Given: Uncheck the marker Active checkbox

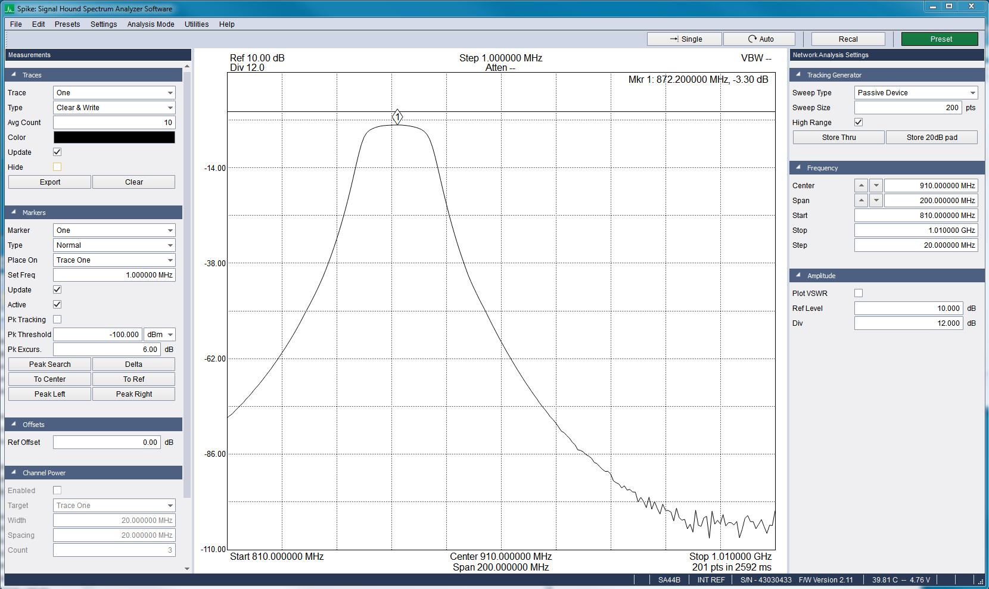Looking at the screenshot, I should click(x=57, y=304).
